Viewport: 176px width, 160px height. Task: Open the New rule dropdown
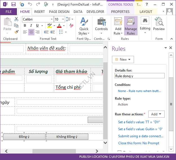point(123,60)
